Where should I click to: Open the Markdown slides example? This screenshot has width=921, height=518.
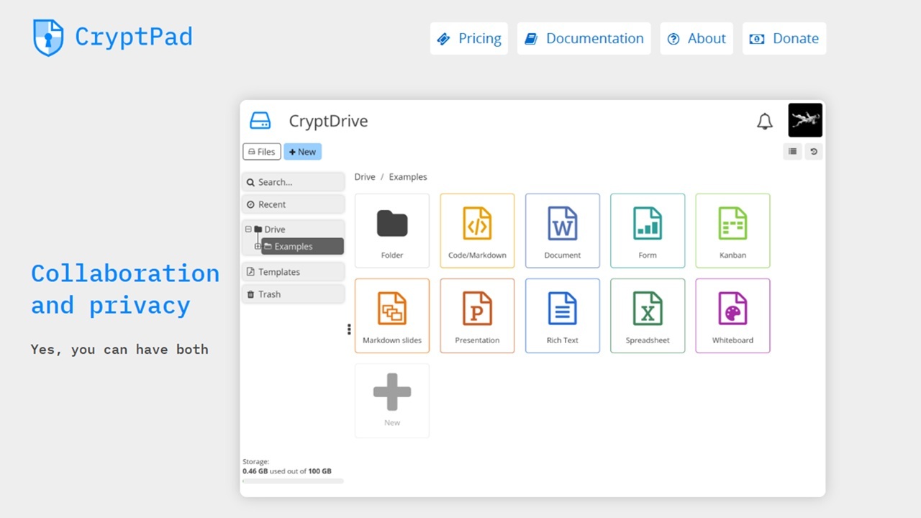(392, 316)
